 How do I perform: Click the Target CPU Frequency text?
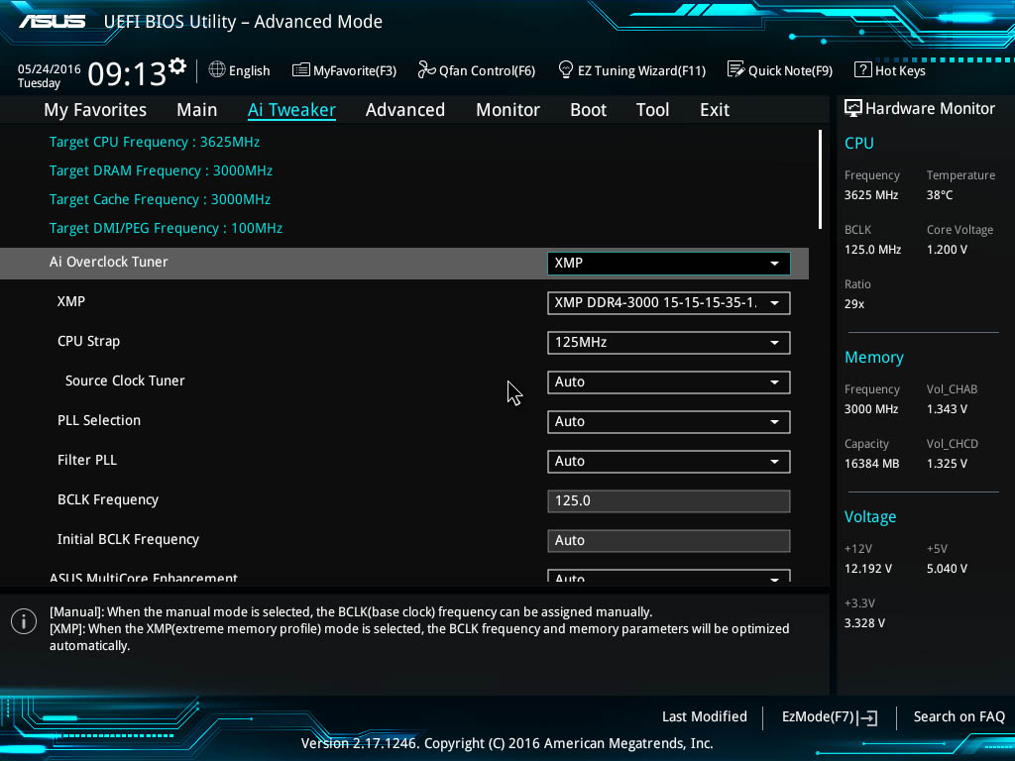click(154, 142)
